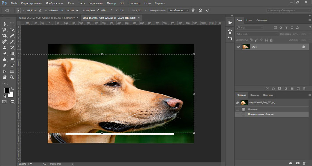Open the Фильтр menu
The width and height of the screenshot is (312, 166).
pos(111,3)
